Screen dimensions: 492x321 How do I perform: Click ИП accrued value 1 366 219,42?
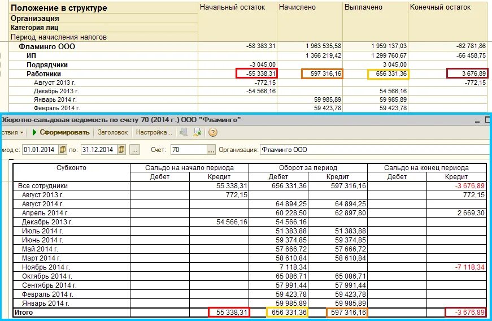tap(323, 55)
